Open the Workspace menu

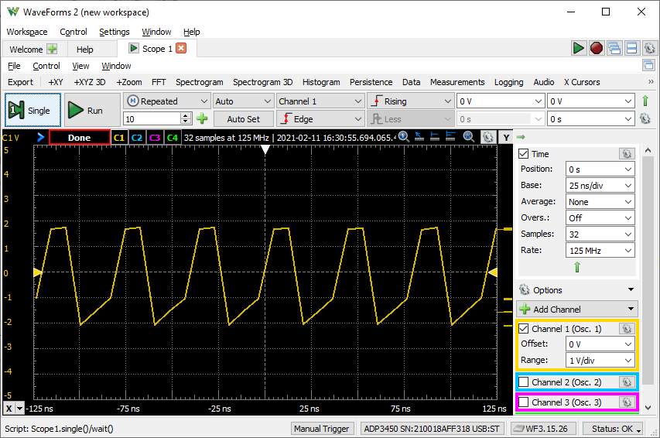pos(27,32)
